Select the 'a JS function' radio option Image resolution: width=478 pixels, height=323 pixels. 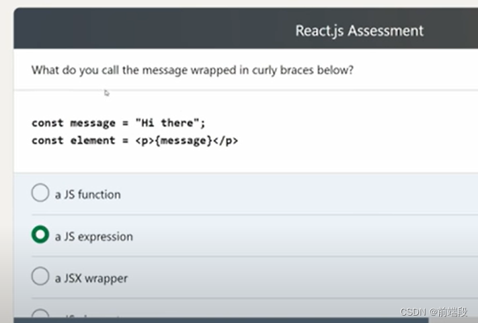coord(40,192)
